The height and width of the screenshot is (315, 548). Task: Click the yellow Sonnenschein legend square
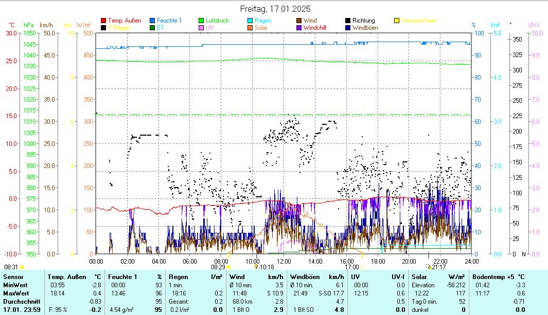coord(397,21)
